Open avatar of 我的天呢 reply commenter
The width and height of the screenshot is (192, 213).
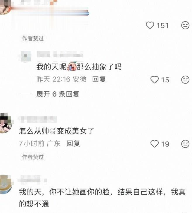25,56
